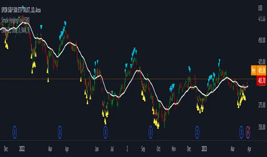Click the 450.00 price axis label

click(x=262, y=41)
